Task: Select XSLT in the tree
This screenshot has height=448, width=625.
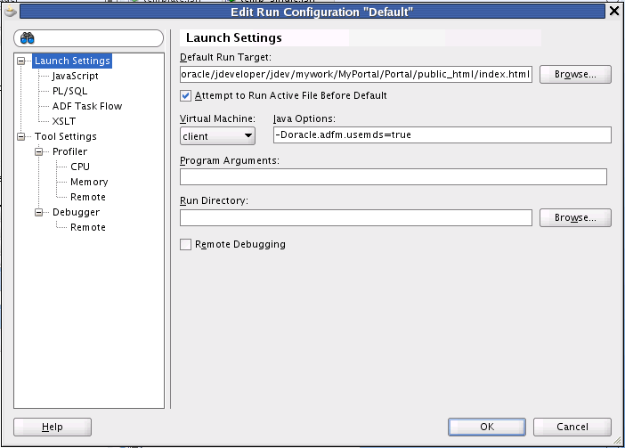Action: pyautogui.click(x=64, y=121)
